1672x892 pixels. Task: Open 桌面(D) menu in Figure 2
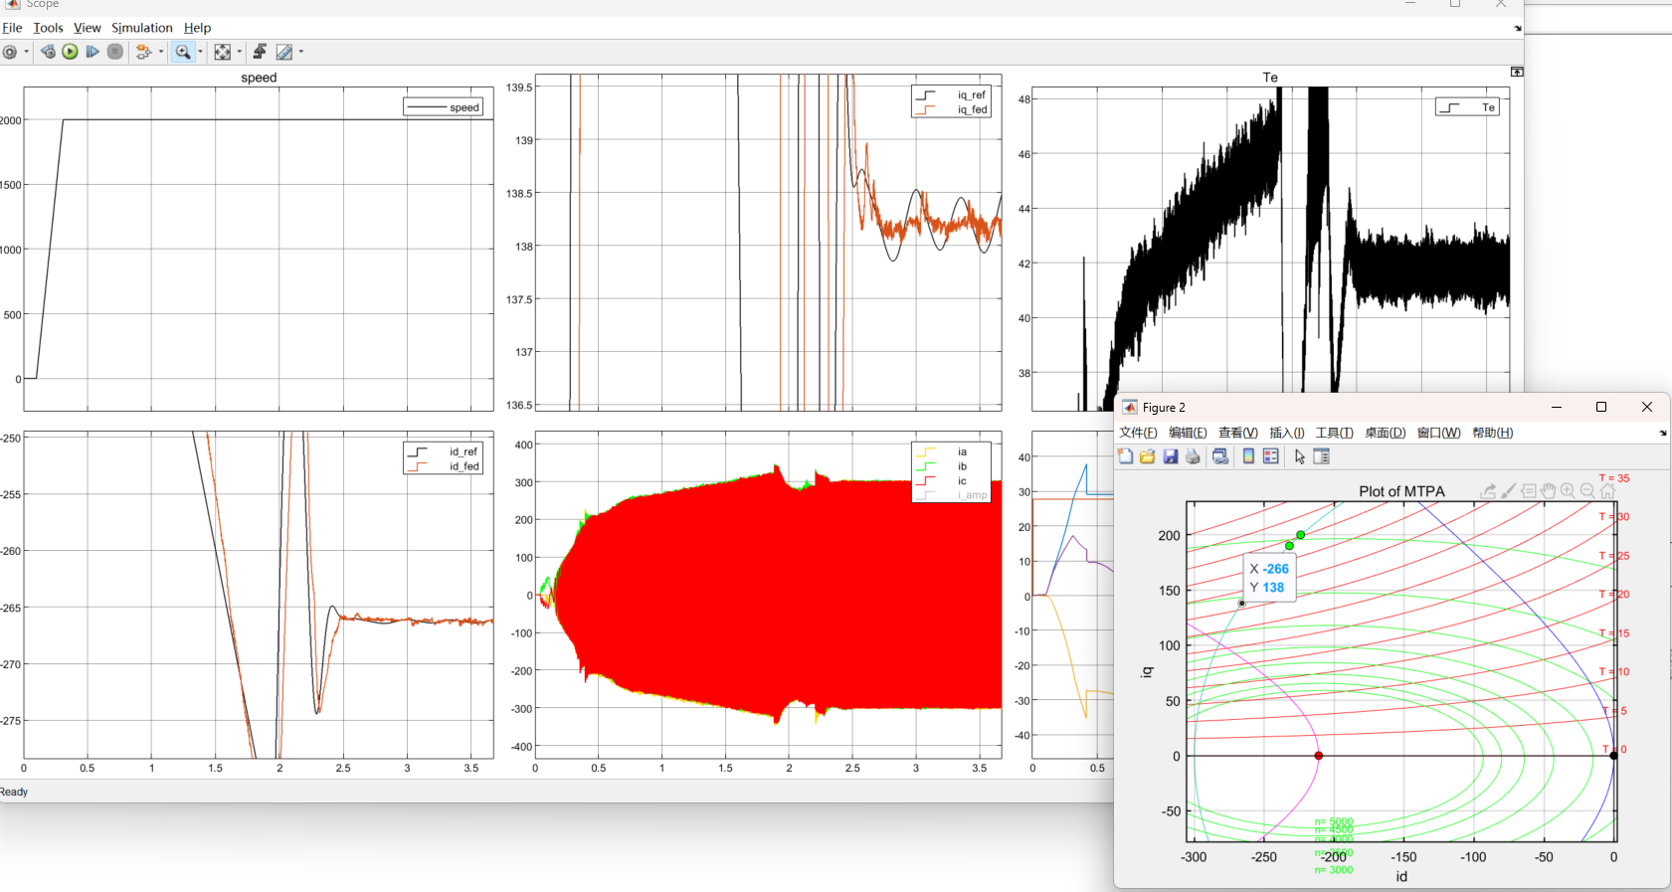(1386, 433)
